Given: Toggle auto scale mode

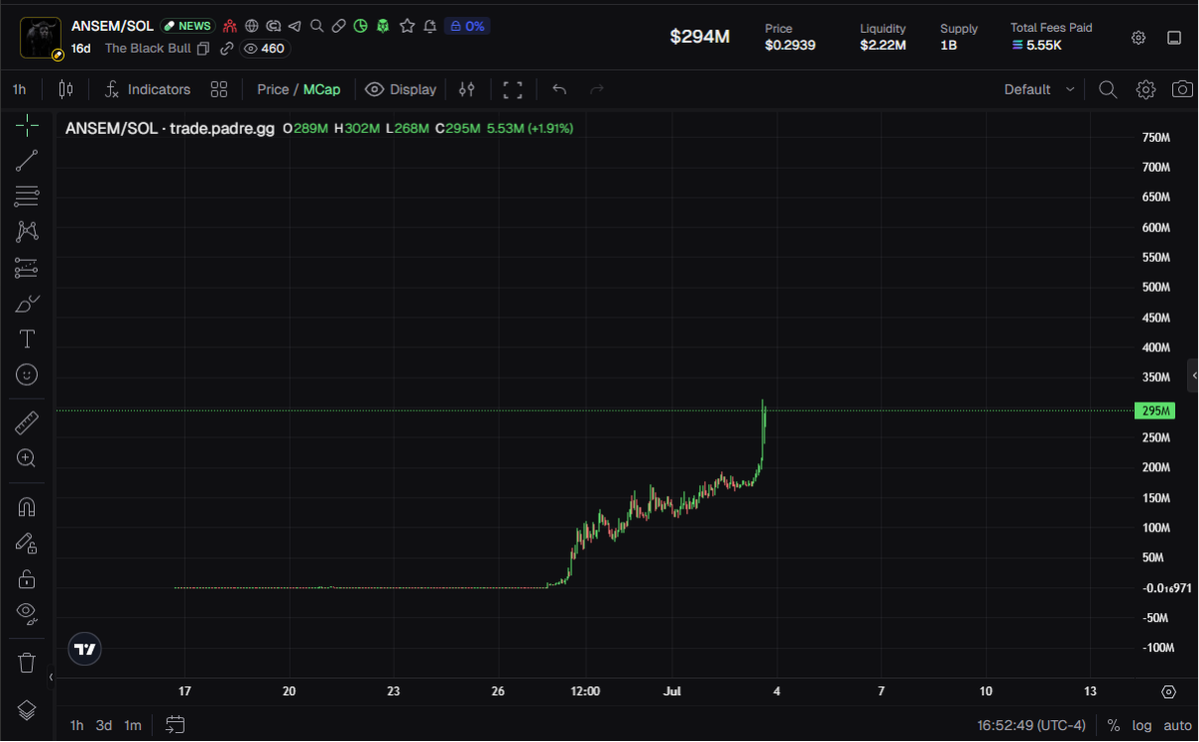Looking at the screenshot, I should pos(1177,725).
